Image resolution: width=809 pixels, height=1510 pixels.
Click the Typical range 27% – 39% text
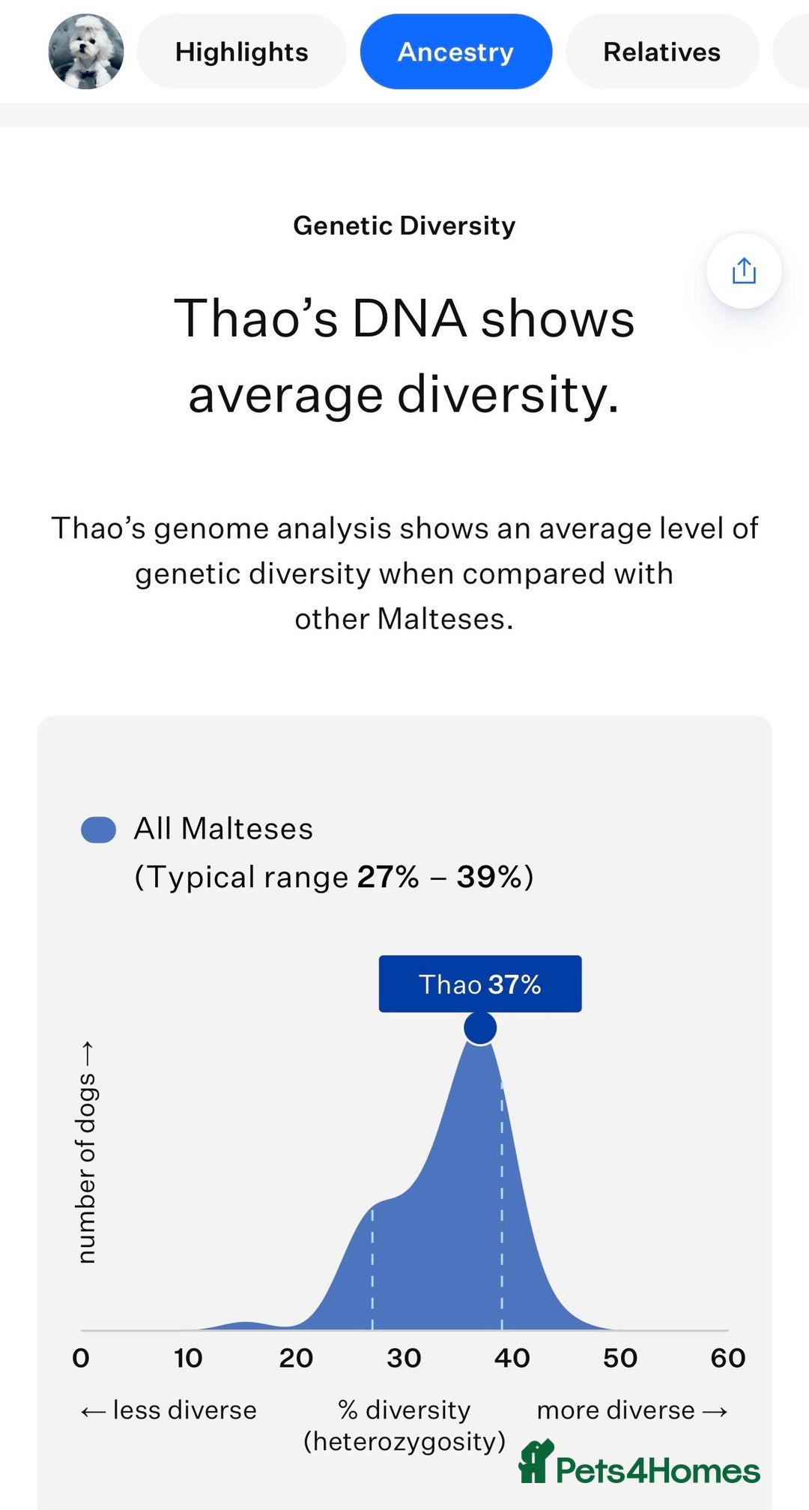coord(334,877)
